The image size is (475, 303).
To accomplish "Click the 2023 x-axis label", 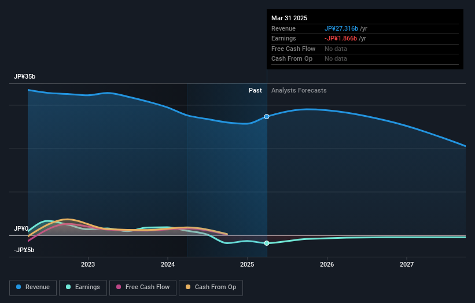I will tap(88, 264).
